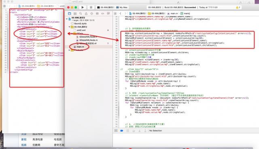Image resolution: width=259 pixels, height=149 pixels.
Task: Select main.m in the navigator
Action: [79, 47]
